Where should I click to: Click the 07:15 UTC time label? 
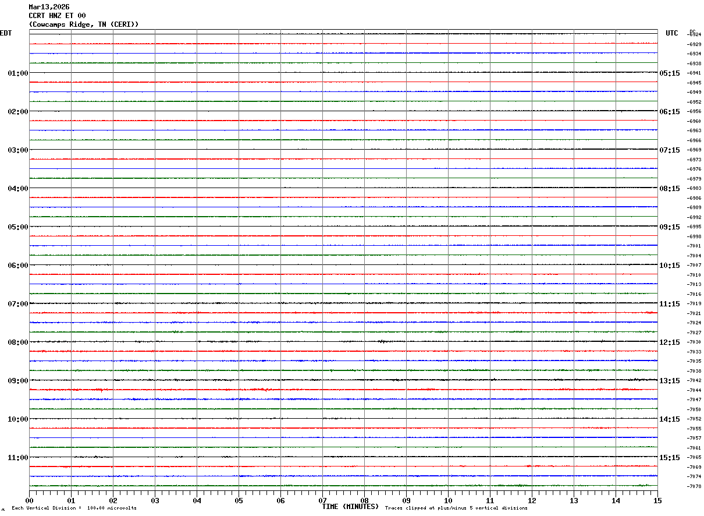[x=669, y=150]
